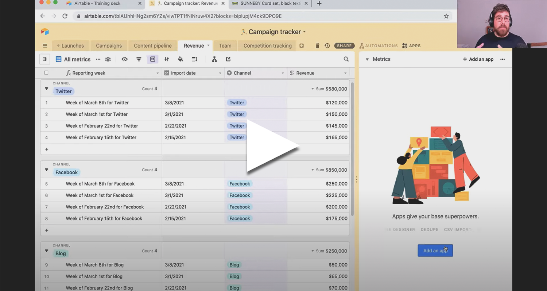Switch to the Competition tracking tab
The image size is (547, 291).
pyautogui.click(x=267, y=45)
